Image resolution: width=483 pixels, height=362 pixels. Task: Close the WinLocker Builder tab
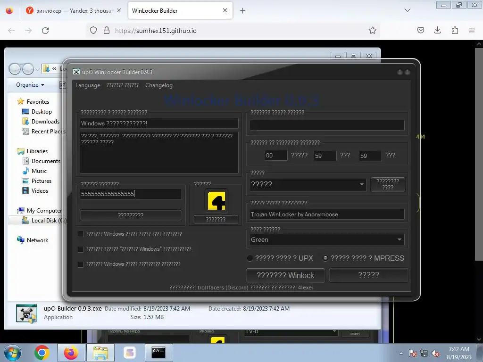coord(225,10)
